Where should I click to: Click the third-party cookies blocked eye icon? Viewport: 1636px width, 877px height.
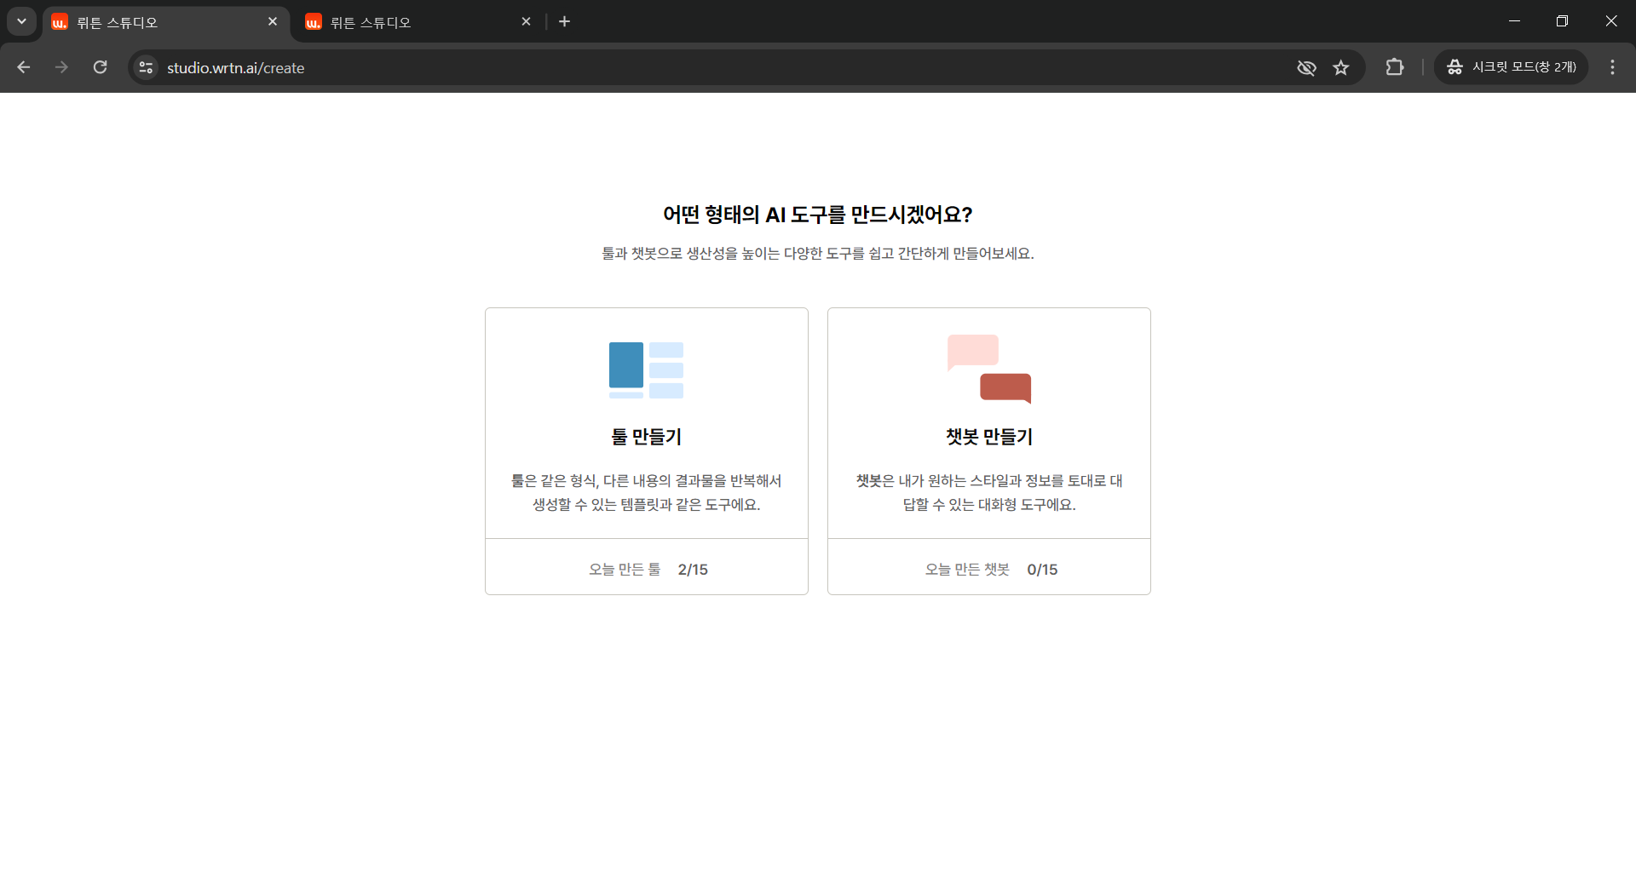tap(1306, 67)
